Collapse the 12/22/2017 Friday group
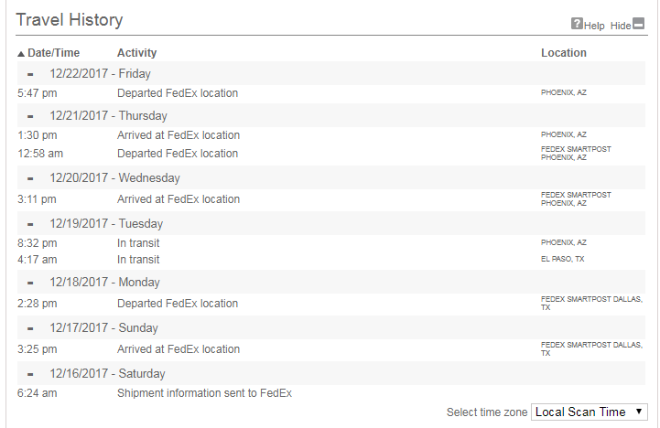This screenshot has height=428, width=660. [x=30, y=74]
